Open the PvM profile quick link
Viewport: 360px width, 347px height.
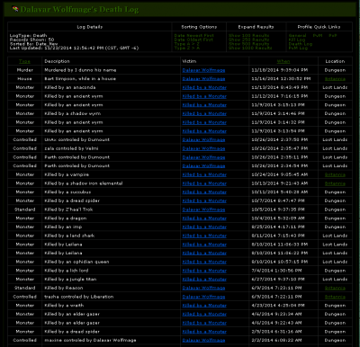(318, 35)
